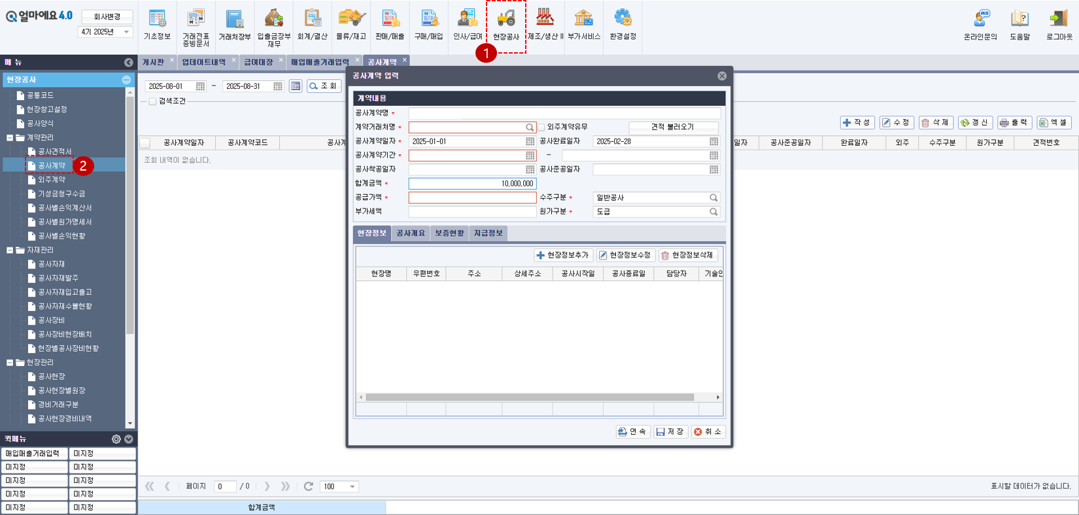1079x515 pixels.
Task: Collapse the 현장관리 tree folder
Action: 10,363
